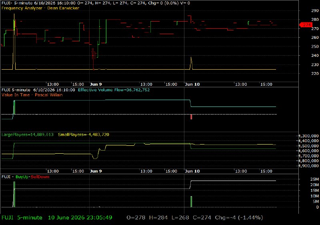Click the 4,300,000 axis label
This screenshot has height=225, width=320.
click(x=308, y=136)
